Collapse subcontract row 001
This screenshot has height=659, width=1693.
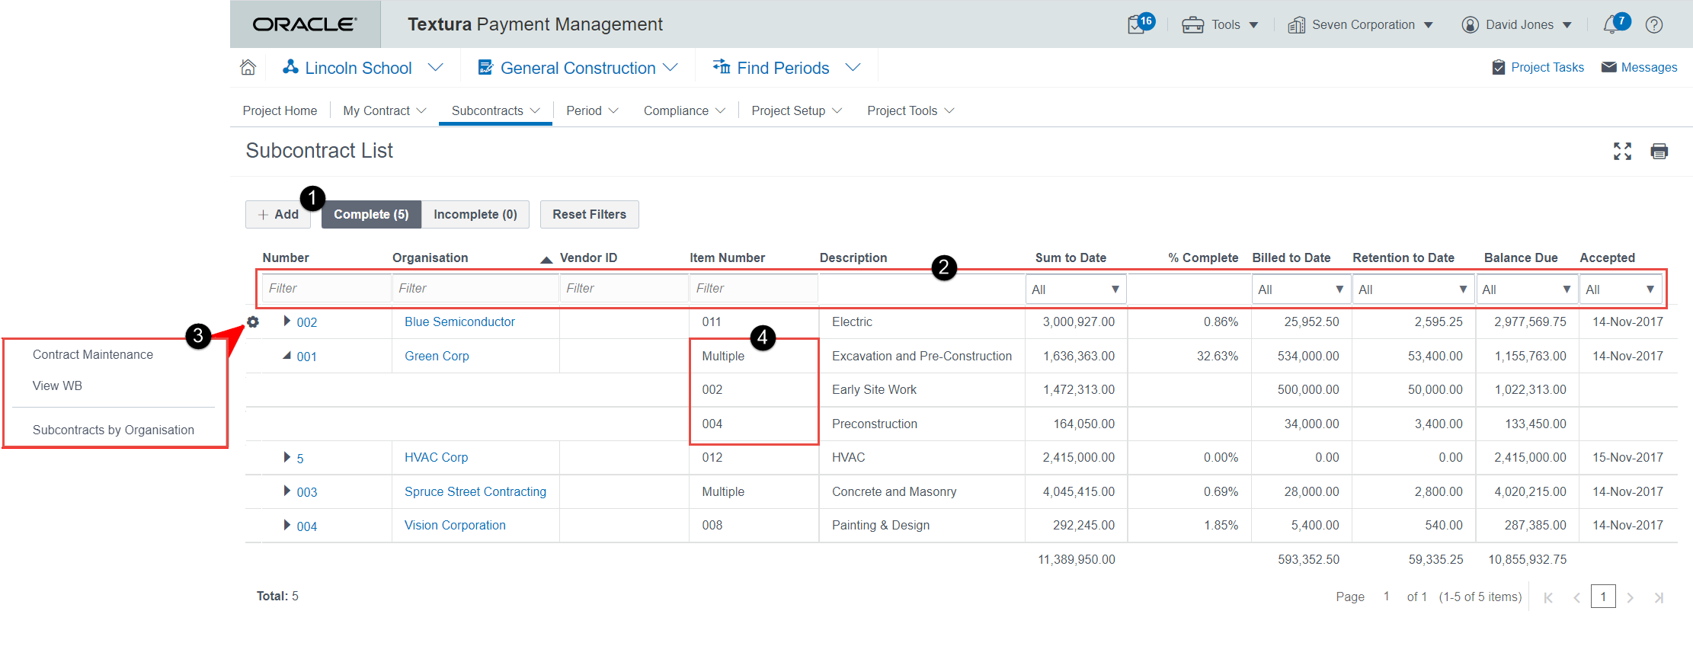286,355
